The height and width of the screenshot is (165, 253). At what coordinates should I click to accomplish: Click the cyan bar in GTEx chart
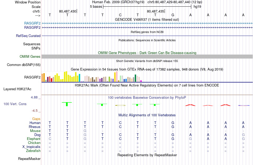79,78
